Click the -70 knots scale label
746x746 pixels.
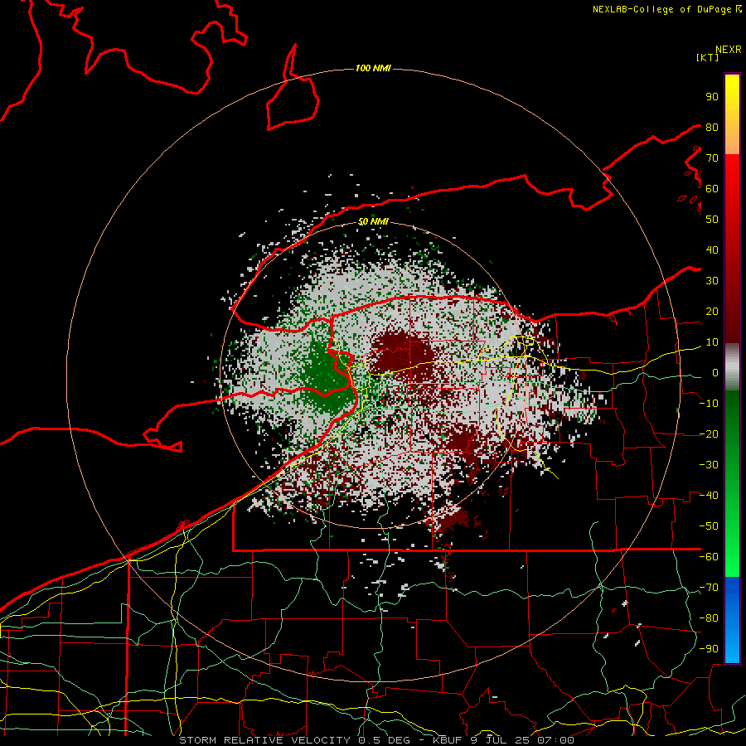709,588
